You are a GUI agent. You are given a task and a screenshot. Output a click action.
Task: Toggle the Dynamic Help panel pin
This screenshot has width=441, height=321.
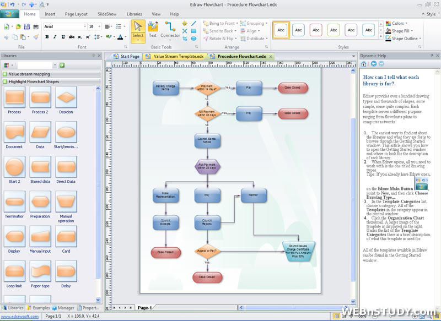[432, 56]
